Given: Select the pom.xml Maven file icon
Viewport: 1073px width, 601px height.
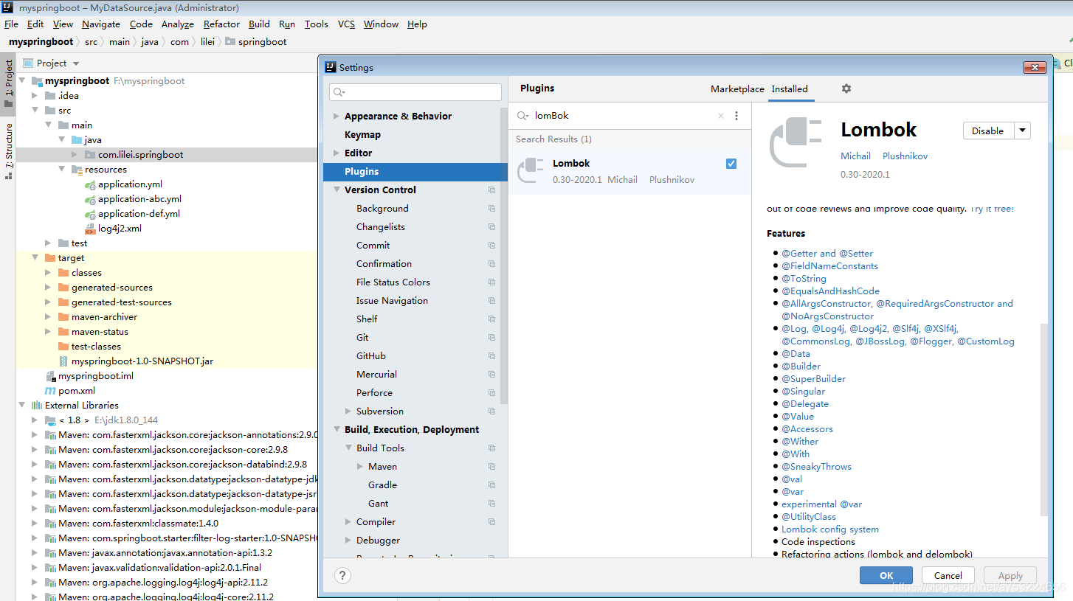Looking at the screenshot, I should point(50,391).
